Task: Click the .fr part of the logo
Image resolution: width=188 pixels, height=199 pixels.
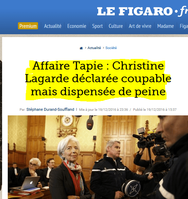Action: click(x=183, y=11)
